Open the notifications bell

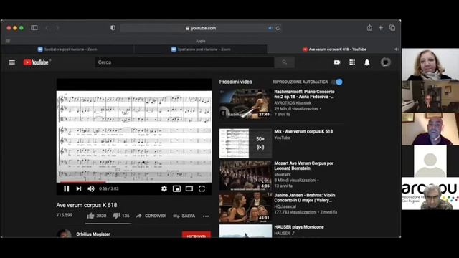coord(366,62)
